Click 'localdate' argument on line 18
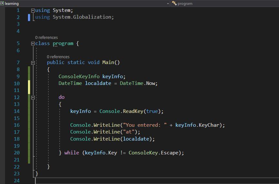The width and height of the screenshot is (279, 184). click(x=136, y=139)
